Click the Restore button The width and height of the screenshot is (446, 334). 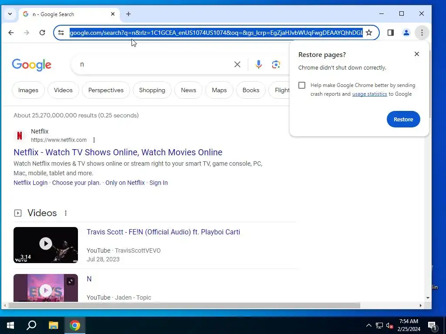[403, 119]
